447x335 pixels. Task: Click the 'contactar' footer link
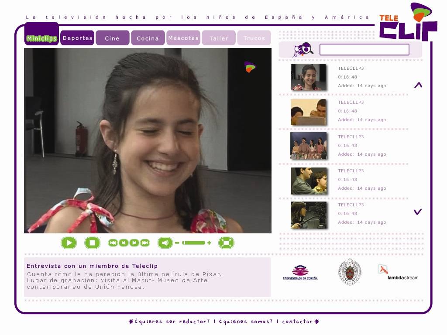pyautogui.click(x=297, y=321)
